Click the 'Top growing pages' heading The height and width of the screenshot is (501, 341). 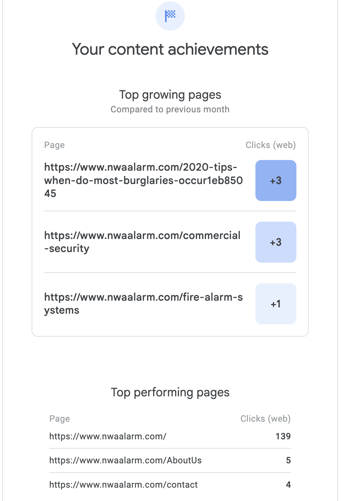coord(170,95)
